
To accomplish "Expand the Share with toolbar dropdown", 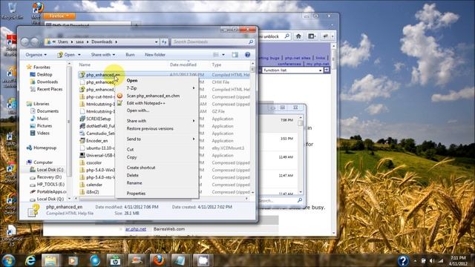I will click(103, 55).
